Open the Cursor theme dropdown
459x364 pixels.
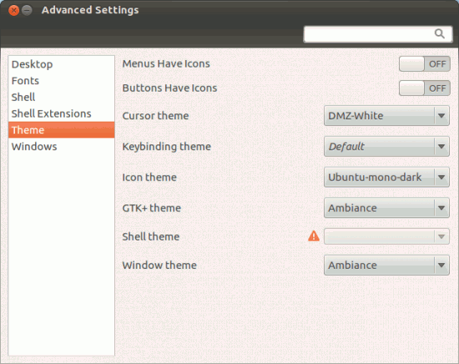(386, 116)
